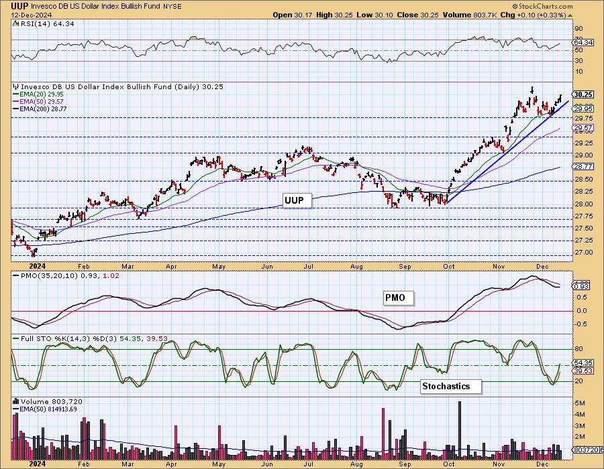Click the RSI line icon before 'RSI(14)'
The width and height of the screenshot is (604, 469).
point(15,23)
